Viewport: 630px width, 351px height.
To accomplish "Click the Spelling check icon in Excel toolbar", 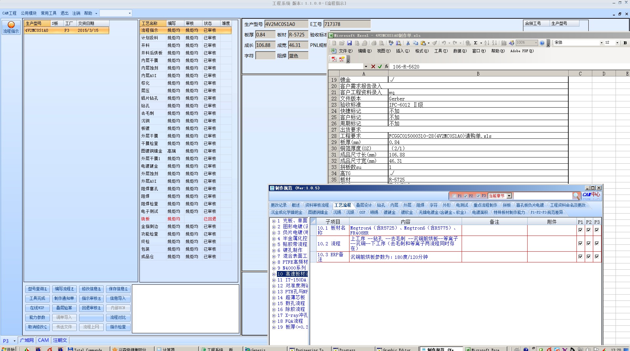I will pos(391,43).
